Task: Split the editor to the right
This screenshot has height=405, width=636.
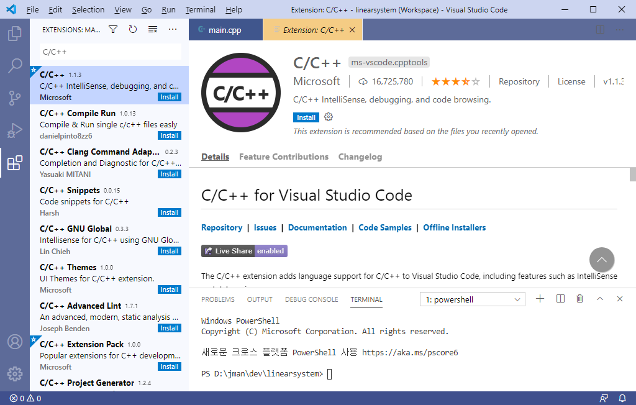Action: point(600,30)
